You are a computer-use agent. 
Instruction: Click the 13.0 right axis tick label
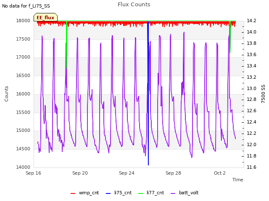[x=251, y=88]
